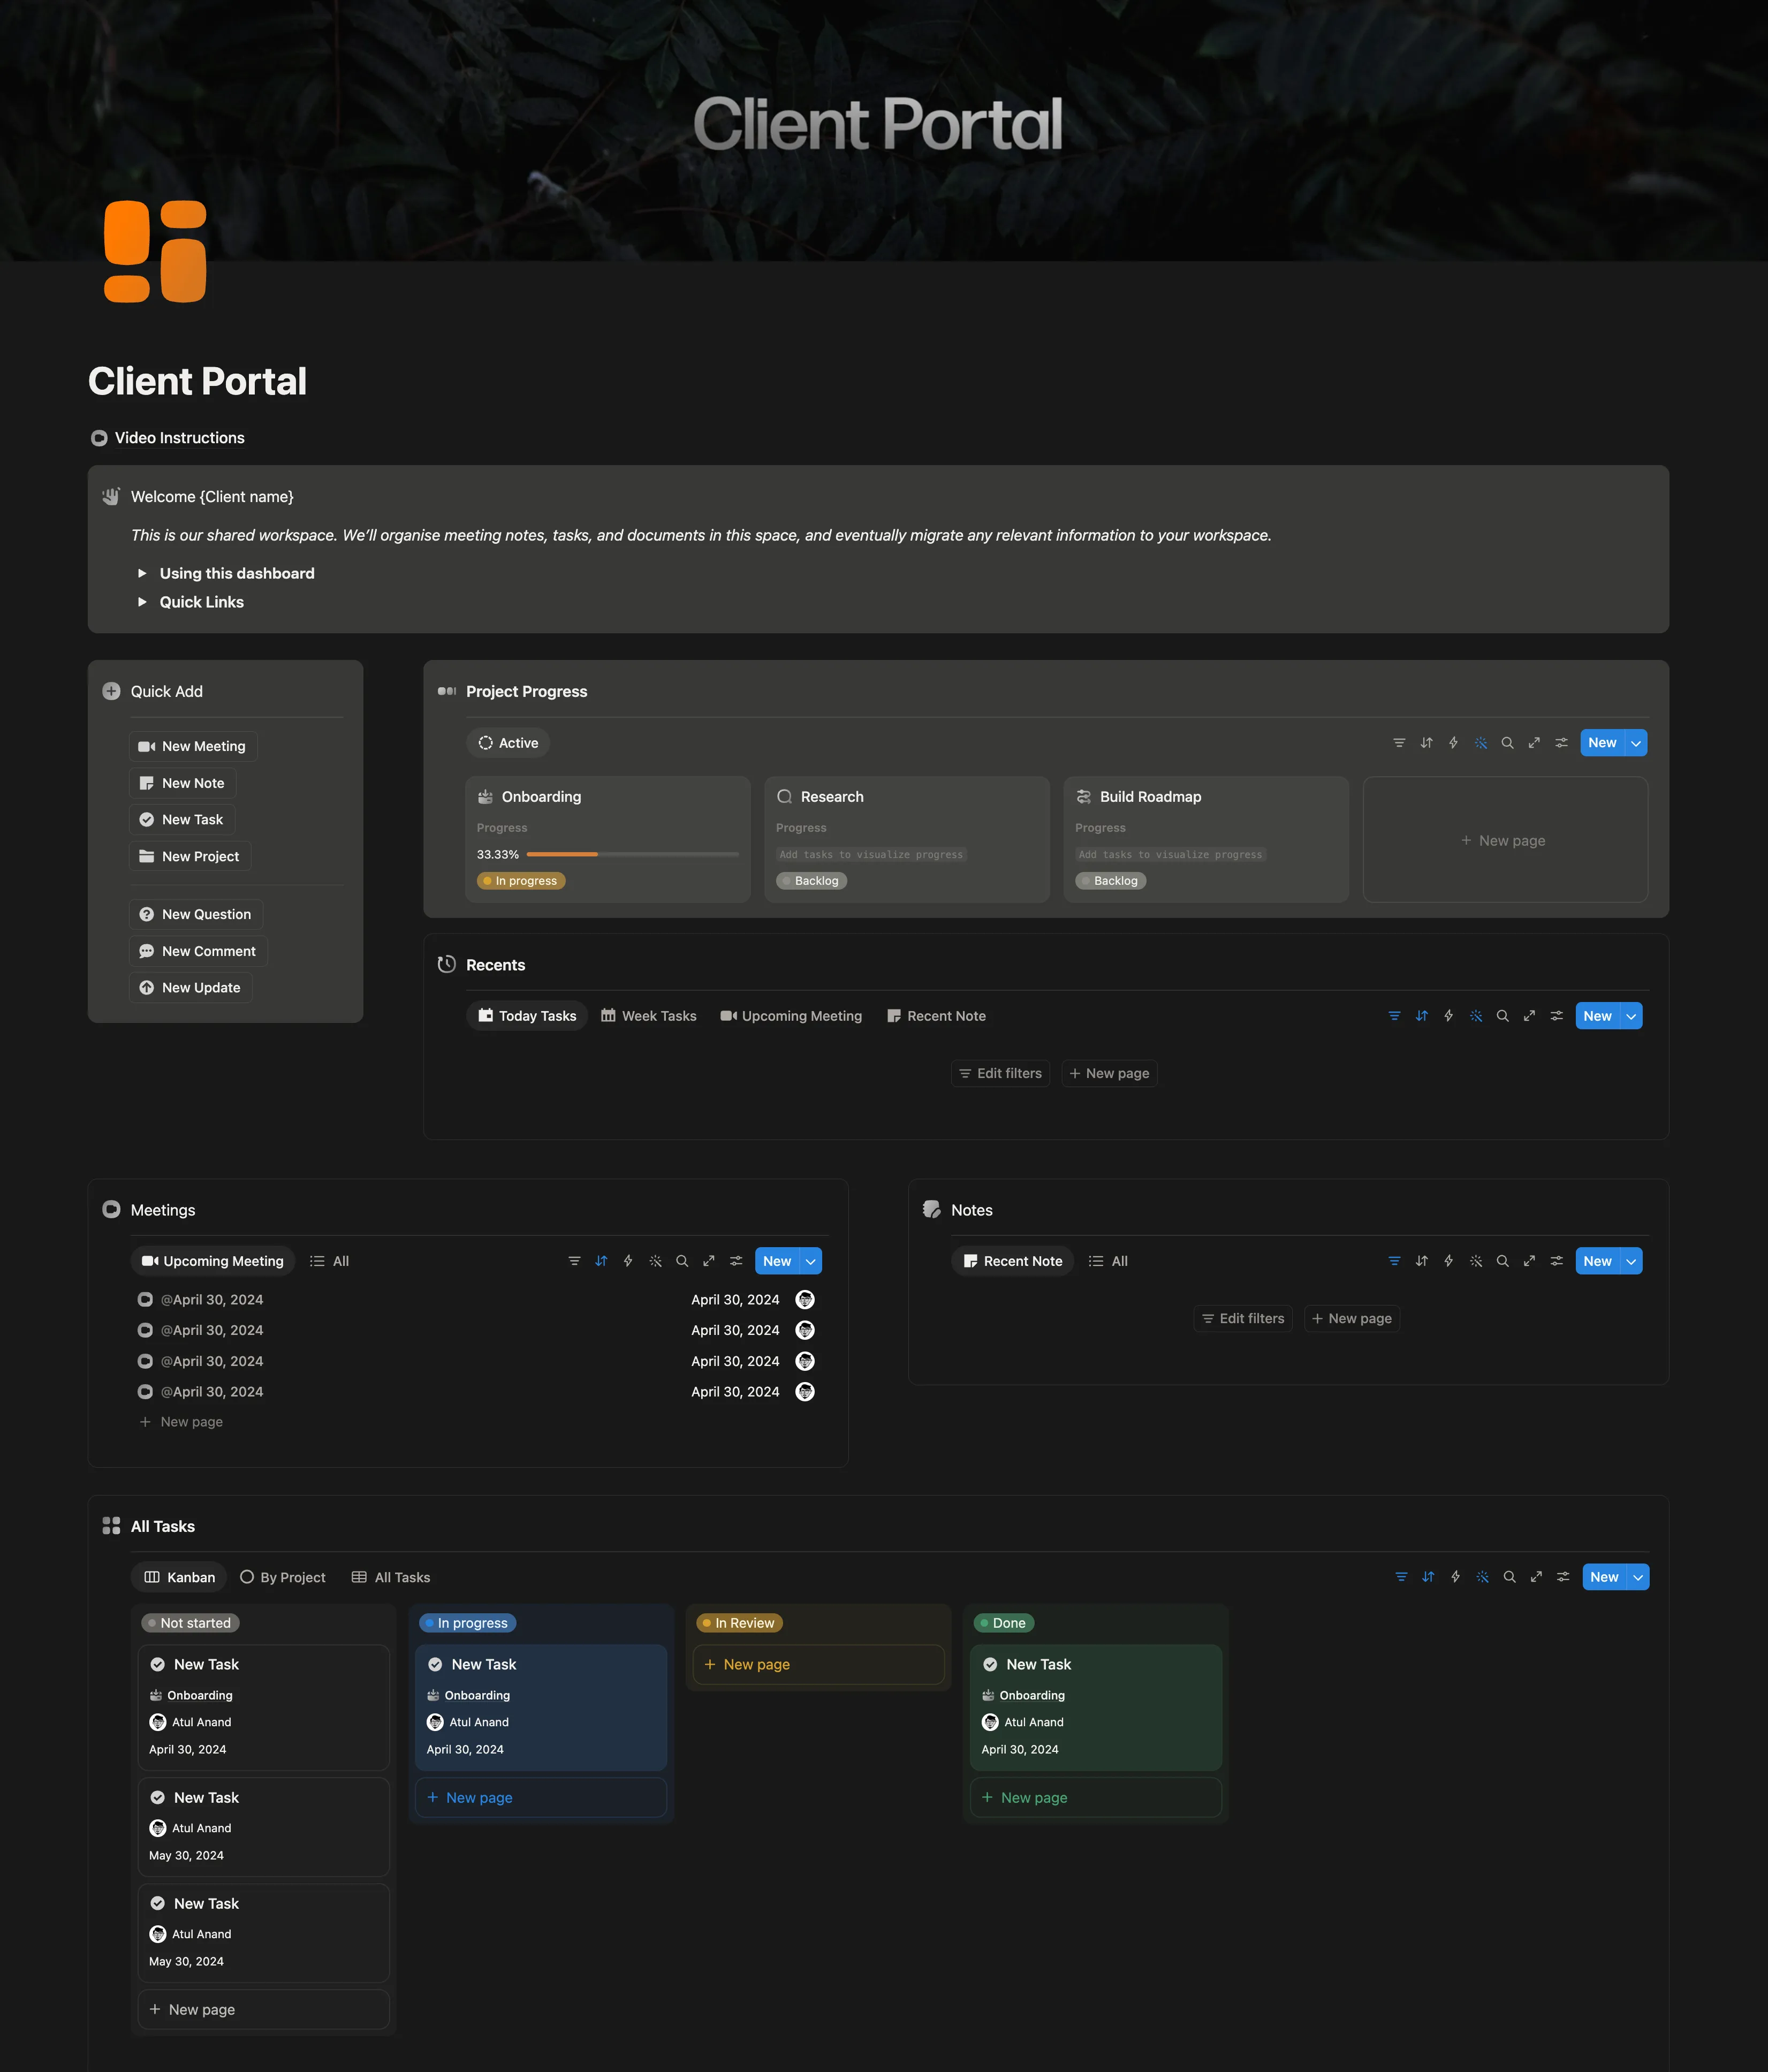Switch to the Week Tasks tab

tap(648, 1016)
